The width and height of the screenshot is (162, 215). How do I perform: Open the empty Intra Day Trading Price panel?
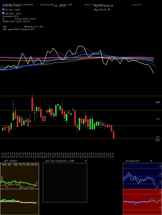click(65, 182)
